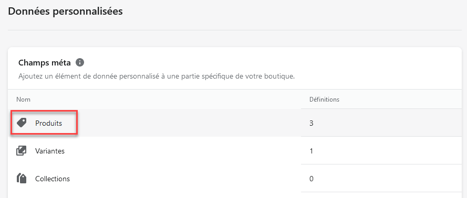Click the Définitions column header
Screen dimensions: 467x198
pyautogui.click(x=324, y=100)
